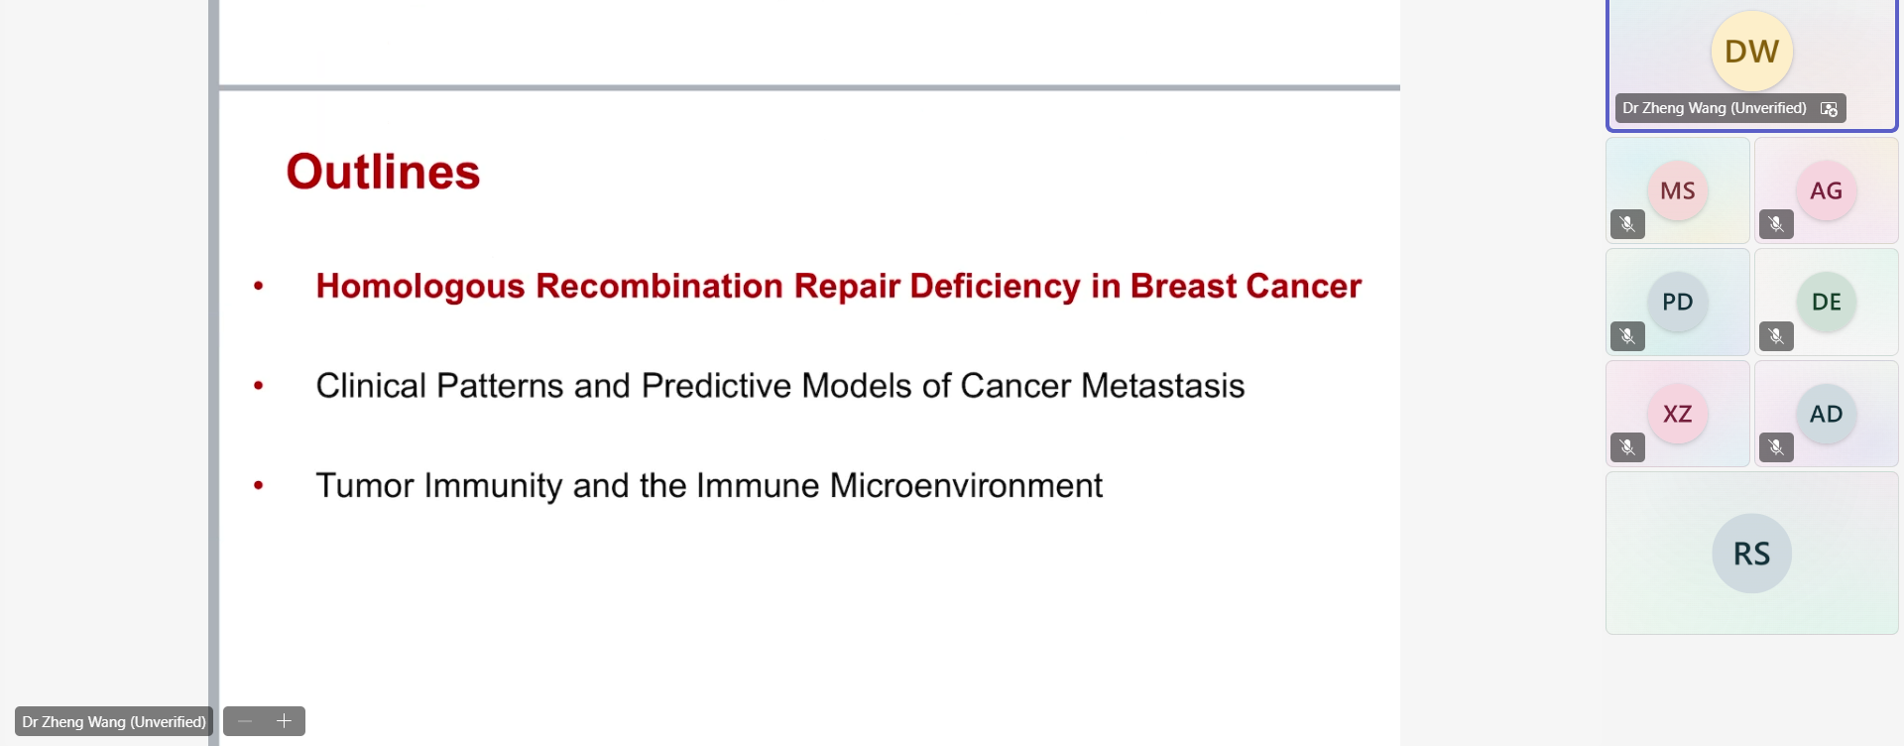Click the muted microphone icon on MS tile
Viewport: 1904px width, 746px height.
pyautogui.click(x=1627, y=224)
